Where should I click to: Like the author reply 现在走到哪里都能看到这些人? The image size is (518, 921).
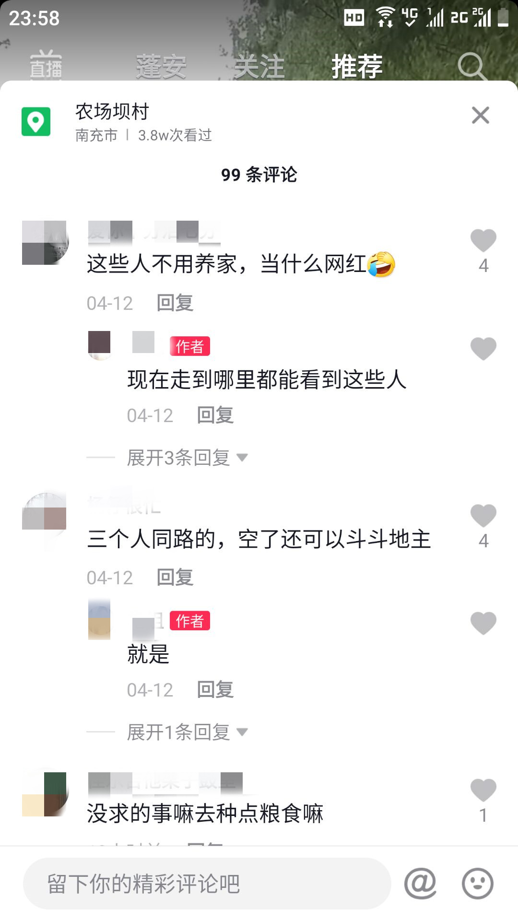(x=483, y=349)
